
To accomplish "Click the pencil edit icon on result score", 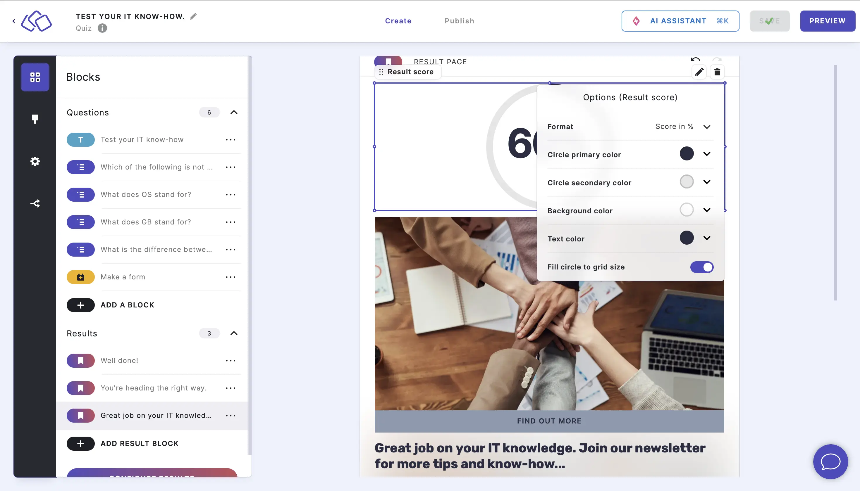I will click(699, 71).
